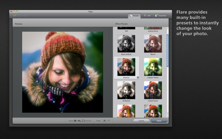Choose the Captain Proton preset thumbnail
The height and width of the screenshot is (139, 222).
click(153, 67)
